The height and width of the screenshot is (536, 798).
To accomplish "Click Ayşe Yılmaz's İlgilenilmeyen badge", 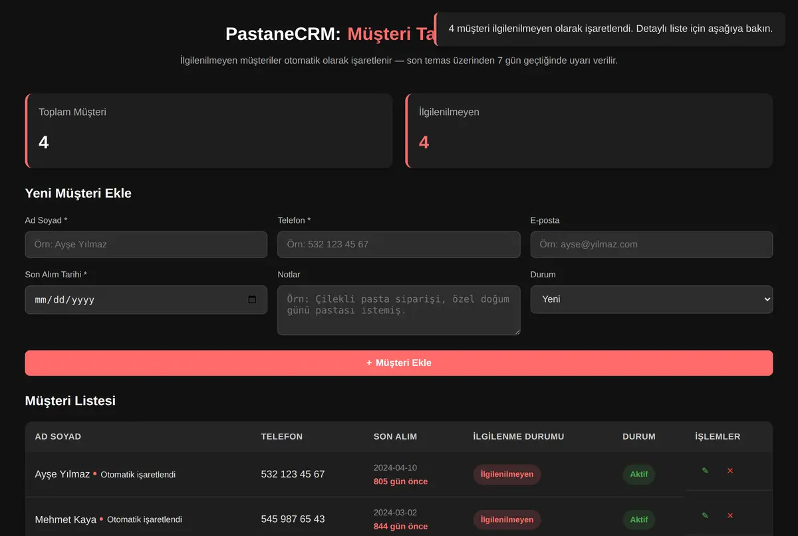I will pos(507,475).
